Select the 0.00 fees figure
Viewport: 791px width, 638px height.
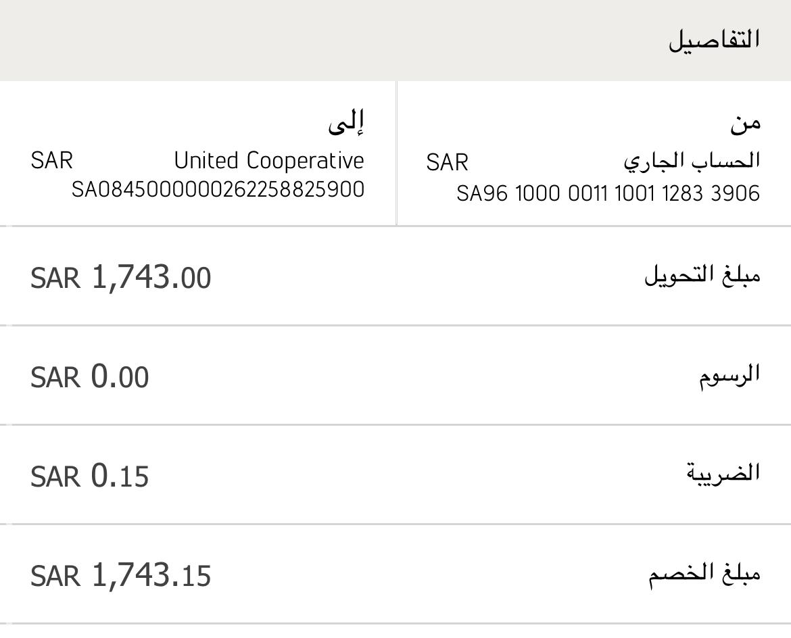click(x=120, y=376)
